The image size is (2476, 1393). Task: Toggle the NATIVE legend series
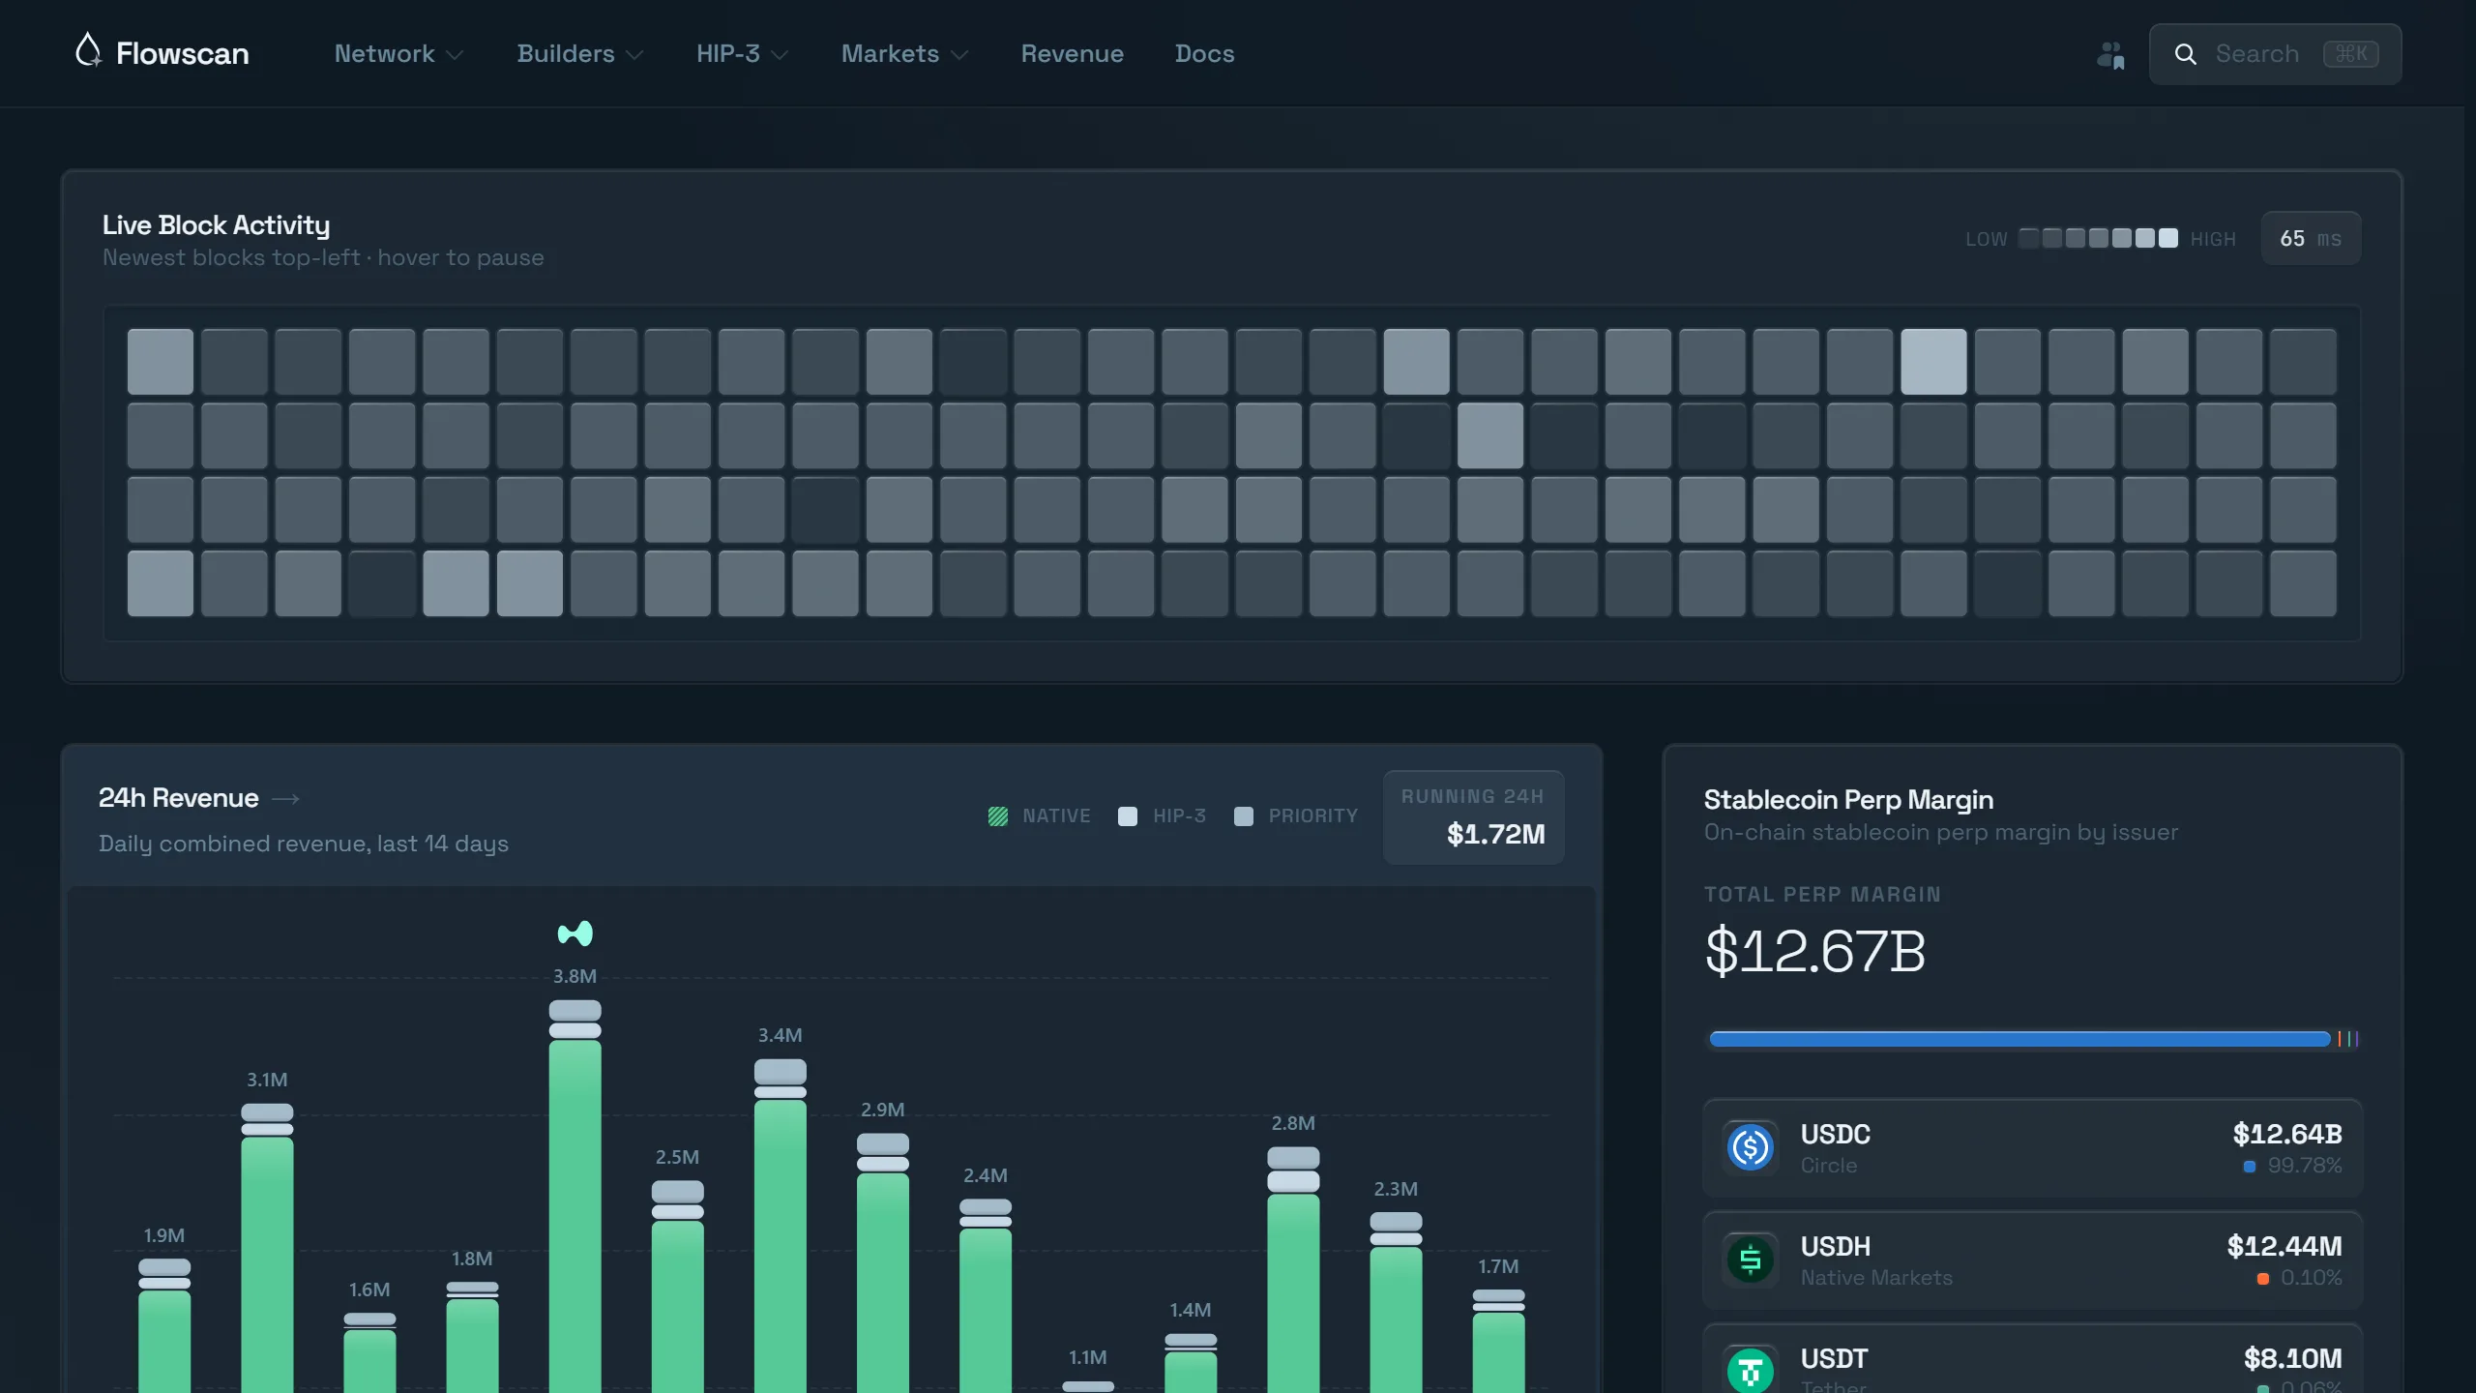1039,816
